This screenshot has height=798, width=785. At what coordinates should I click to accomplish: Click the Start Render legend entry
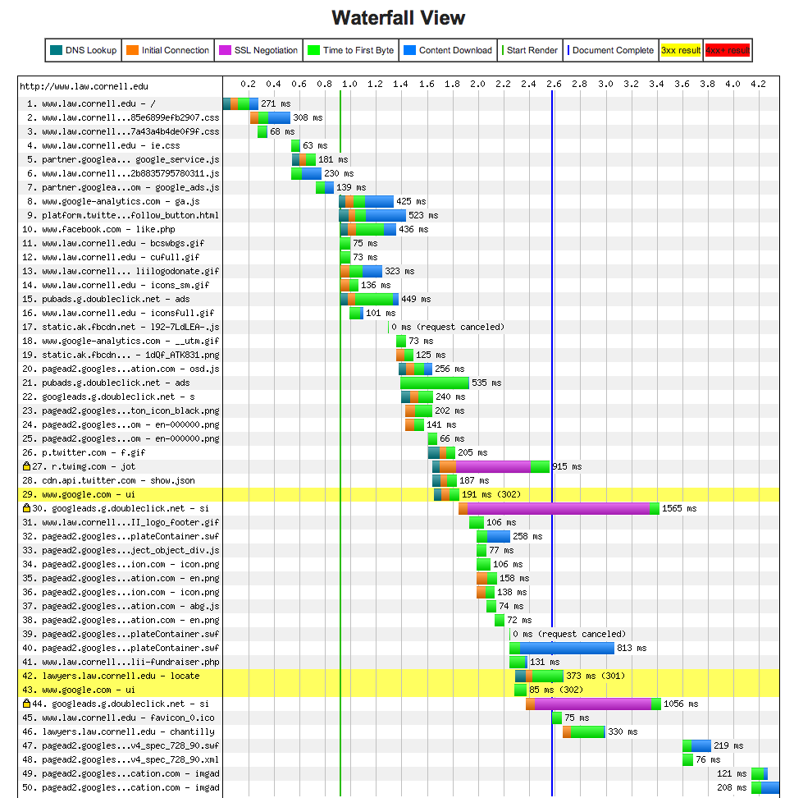coord(530,50)
